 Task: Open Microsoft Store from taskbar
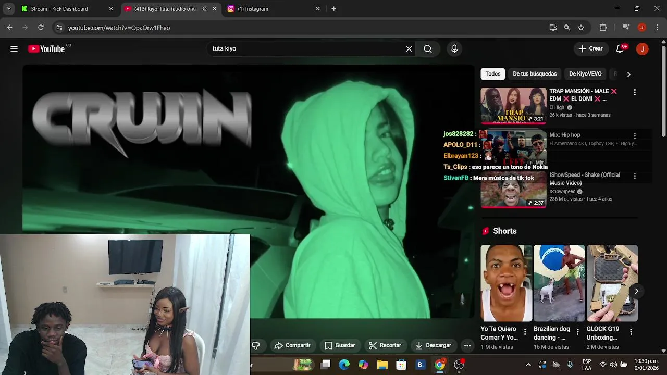[x=401, y=365]
